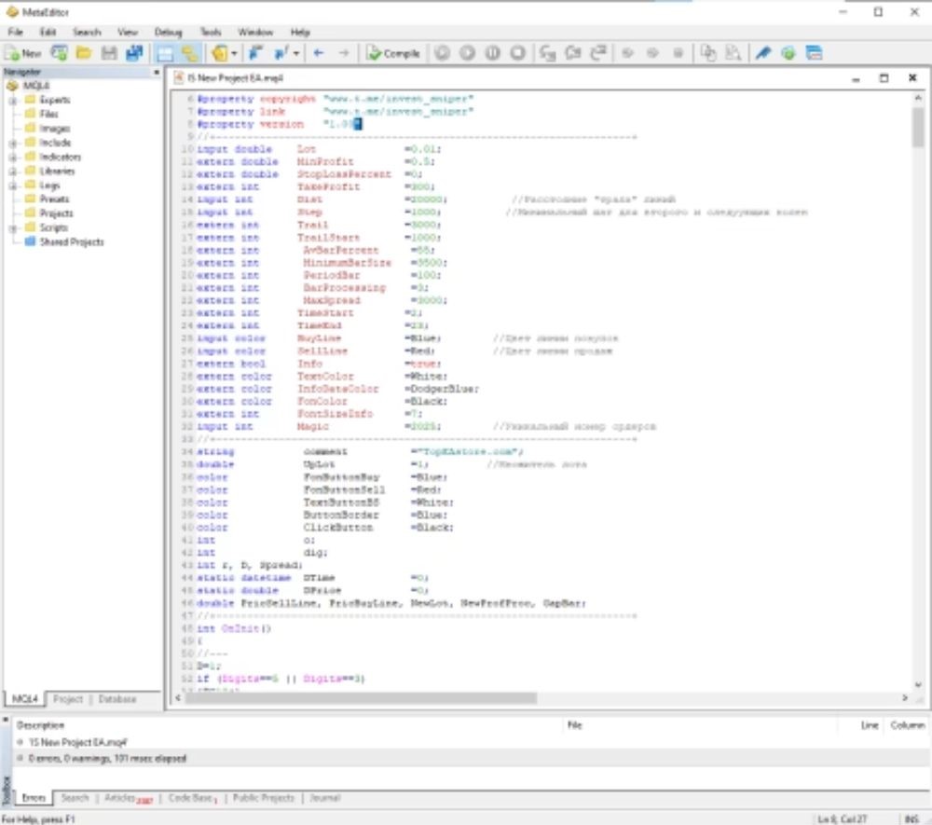The width and height of the screenshot is (932, 825).
Task: Switch to the Code Base tab
Action: 191,798
